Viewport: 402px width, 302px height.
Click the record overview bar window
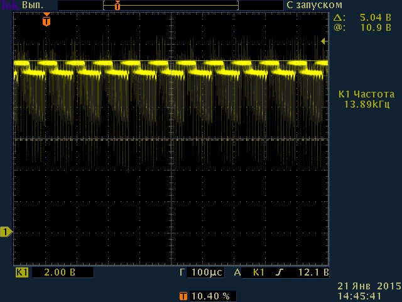coord(171,5)
